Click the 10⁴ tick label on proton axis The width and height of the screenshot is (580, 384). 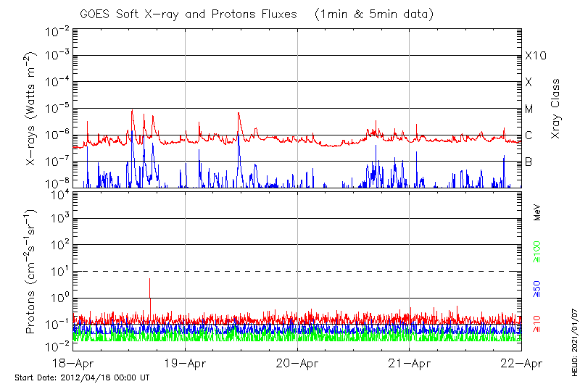(x=59, y=193)
